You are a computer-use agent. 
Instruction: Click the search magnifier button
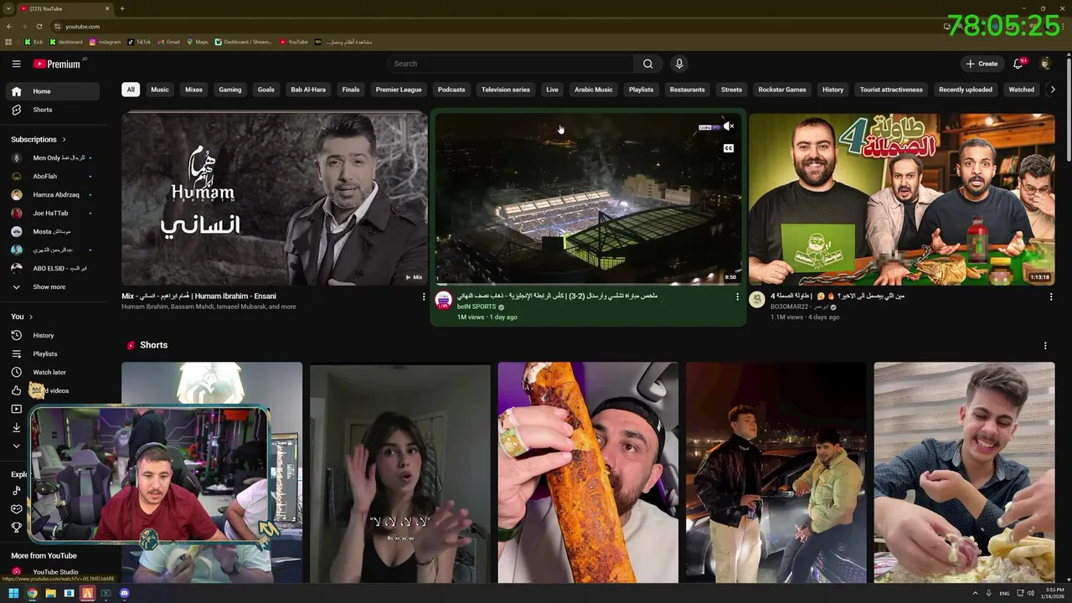[647, 64]
